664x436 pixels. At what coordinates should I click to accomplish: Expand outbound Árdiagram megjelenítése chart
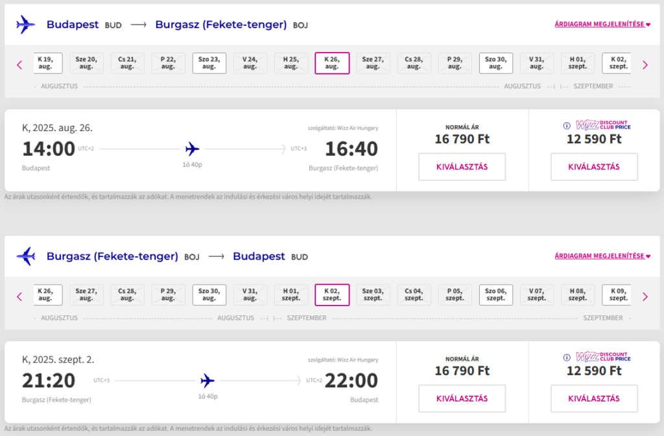pyautogui.click(x=602, y=24)
